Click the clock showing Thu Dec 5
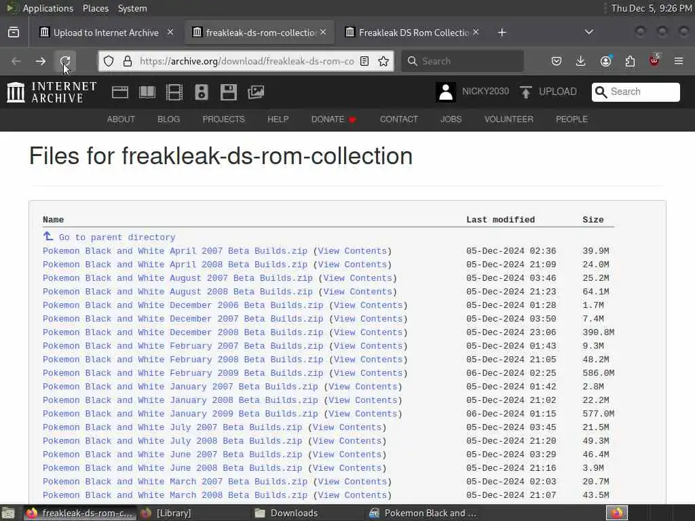 [652, 8]
